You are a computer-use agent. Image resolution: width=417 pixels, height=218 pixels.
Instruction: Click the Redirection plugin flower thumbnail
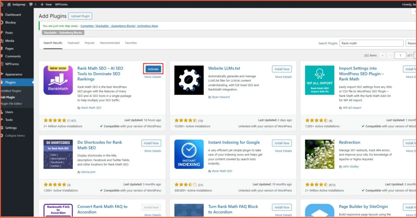tap(319, 154)
